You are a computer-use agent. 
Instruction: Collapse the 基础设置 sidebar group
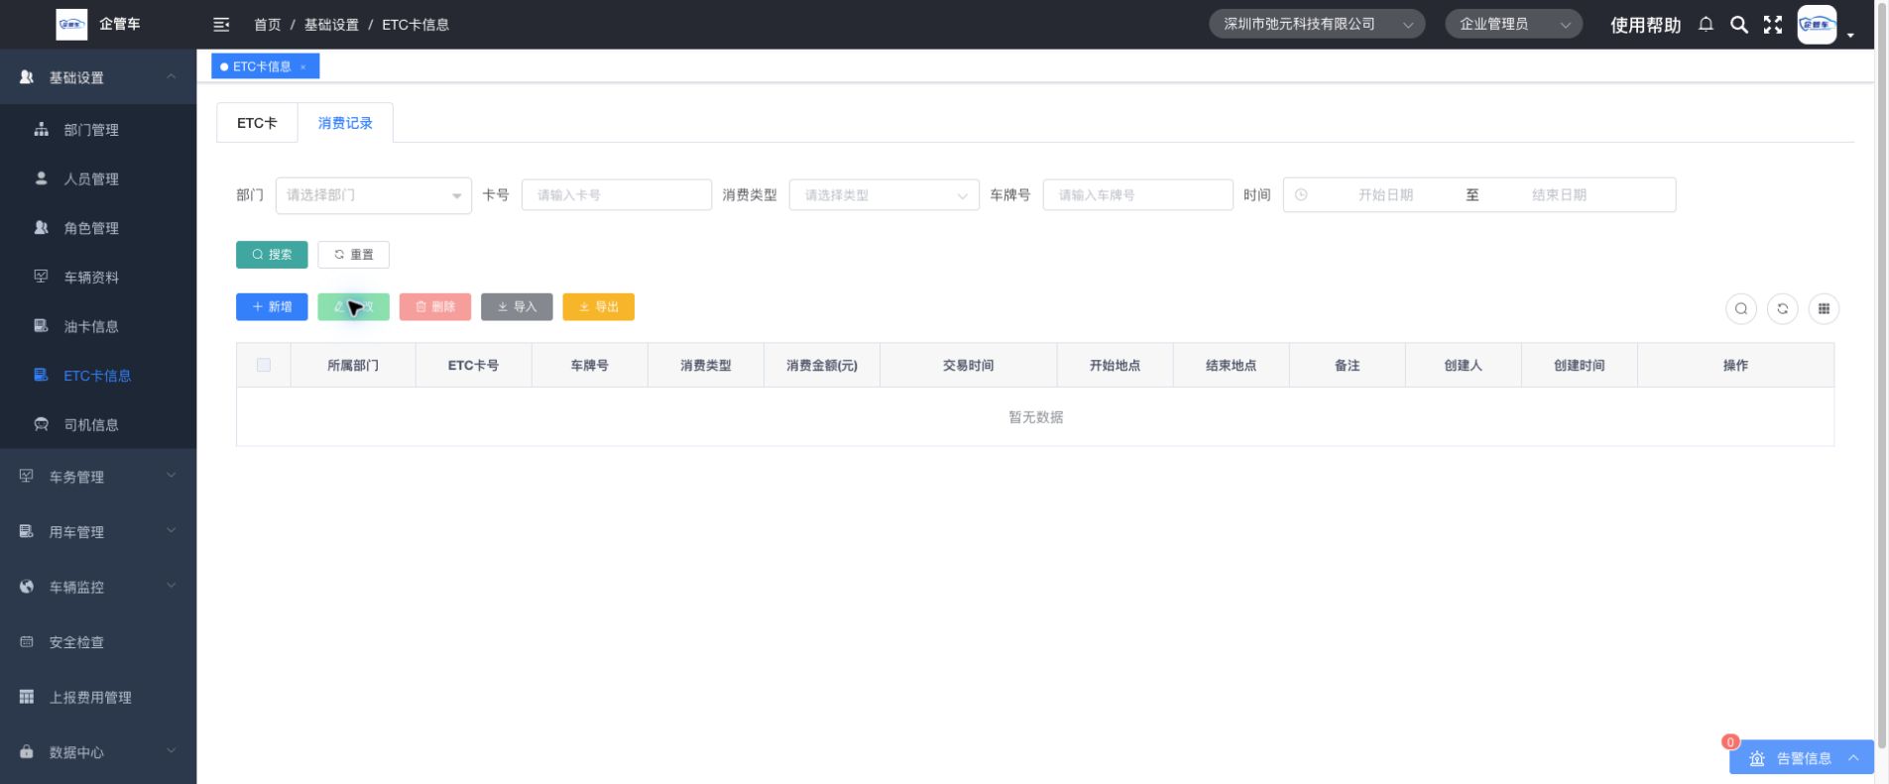pyautogui.click(x=98, y=77)
